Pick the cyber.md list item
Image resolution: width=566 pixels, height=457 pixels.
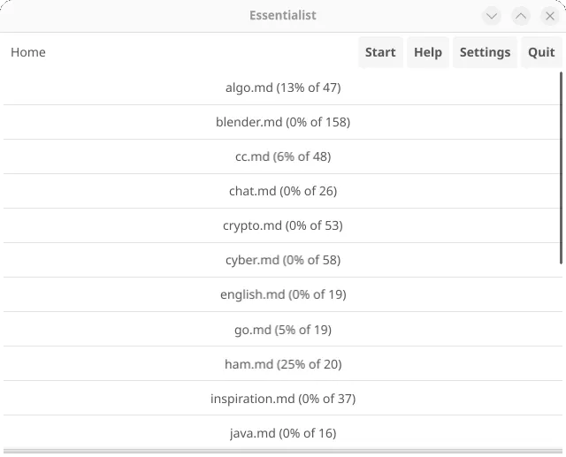click(x=283, y=260)
